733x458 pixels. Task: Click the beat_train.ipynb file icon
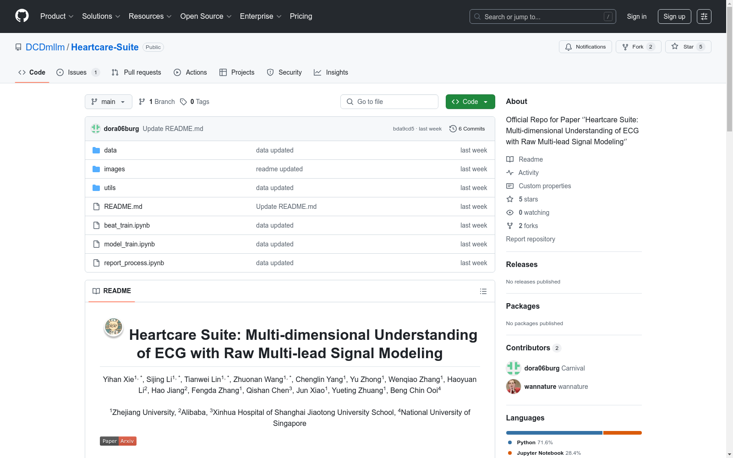pos(96,225)
